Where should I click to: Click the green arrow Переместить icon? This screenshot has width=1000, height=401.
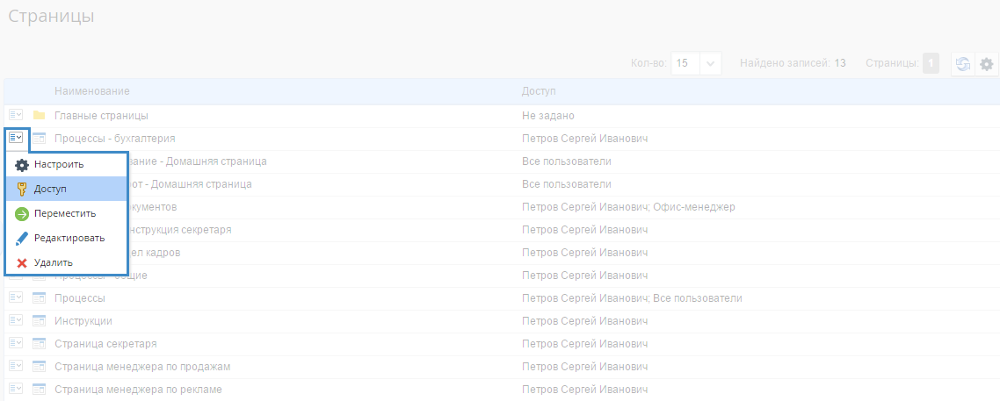pyautogui.click(x=22, y=214)
